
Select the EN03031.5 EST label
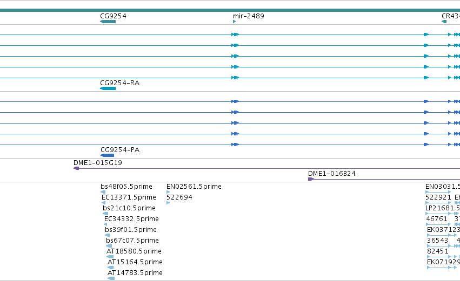click(x=443, y=187)
